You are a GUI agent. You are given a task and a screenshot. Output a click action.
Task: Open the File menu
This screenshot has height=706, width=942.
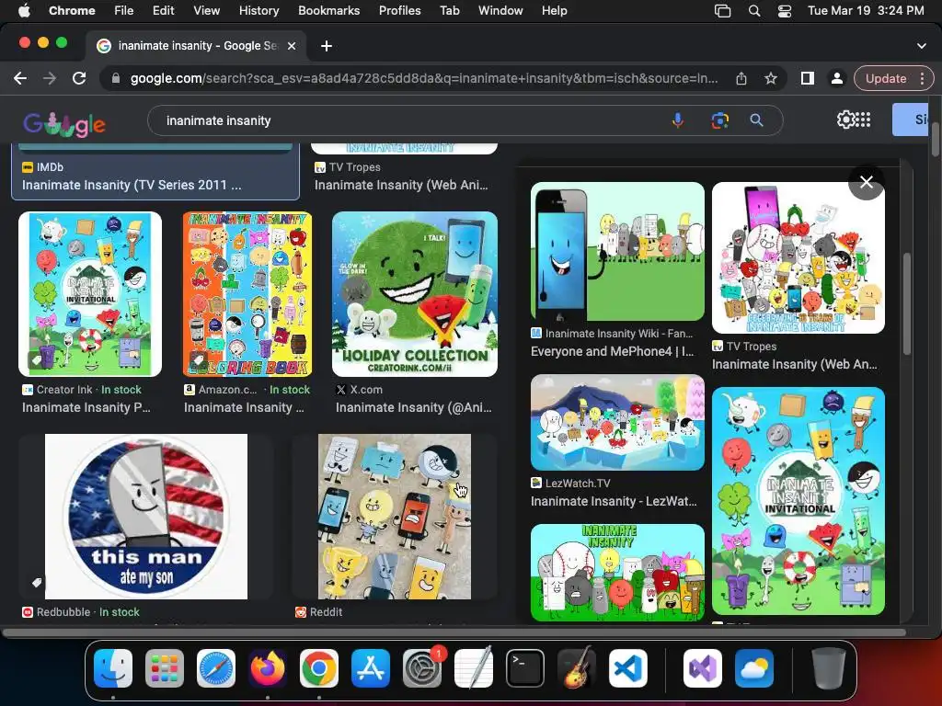(x=124, y=10)
